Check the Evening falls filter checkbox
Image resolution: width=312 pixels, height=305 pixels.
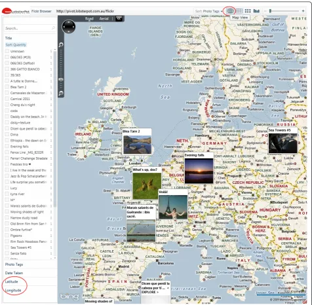pos(7,147)
